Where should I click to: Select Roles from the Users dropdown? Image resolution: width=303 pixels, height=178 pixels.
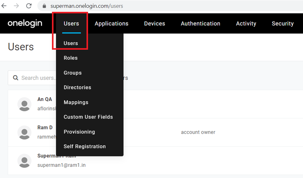pyautogui.click(x=71, y=58)
